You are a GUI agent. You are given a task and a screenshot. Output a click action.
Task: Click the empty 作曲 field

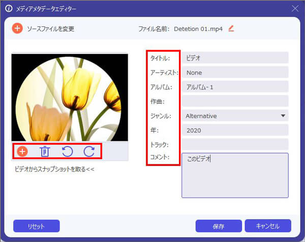[x=235, y=101]
